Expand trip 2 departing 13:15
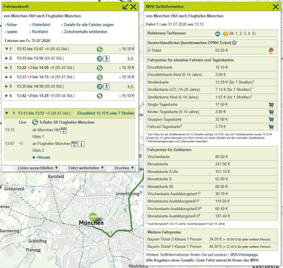The image size is (283, 268). click(x=7, y=58)
